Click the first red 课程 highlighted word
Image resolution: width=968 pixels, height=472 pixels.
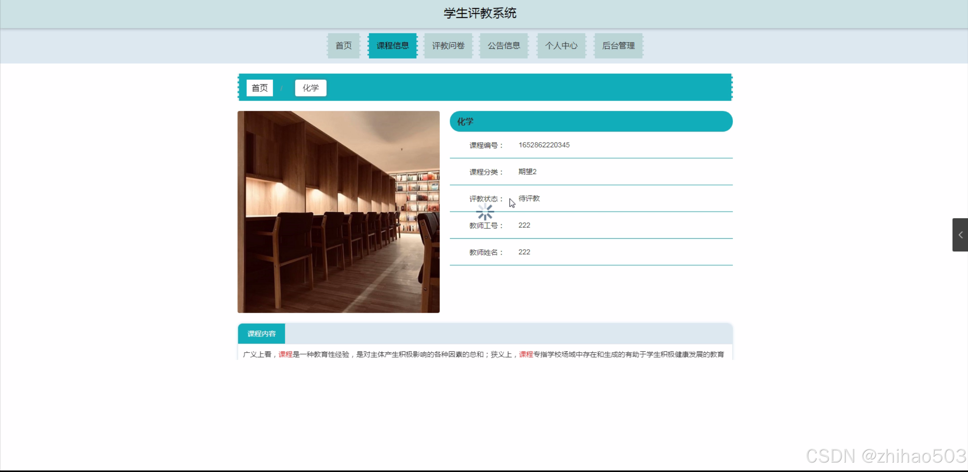tap(285, 354)
